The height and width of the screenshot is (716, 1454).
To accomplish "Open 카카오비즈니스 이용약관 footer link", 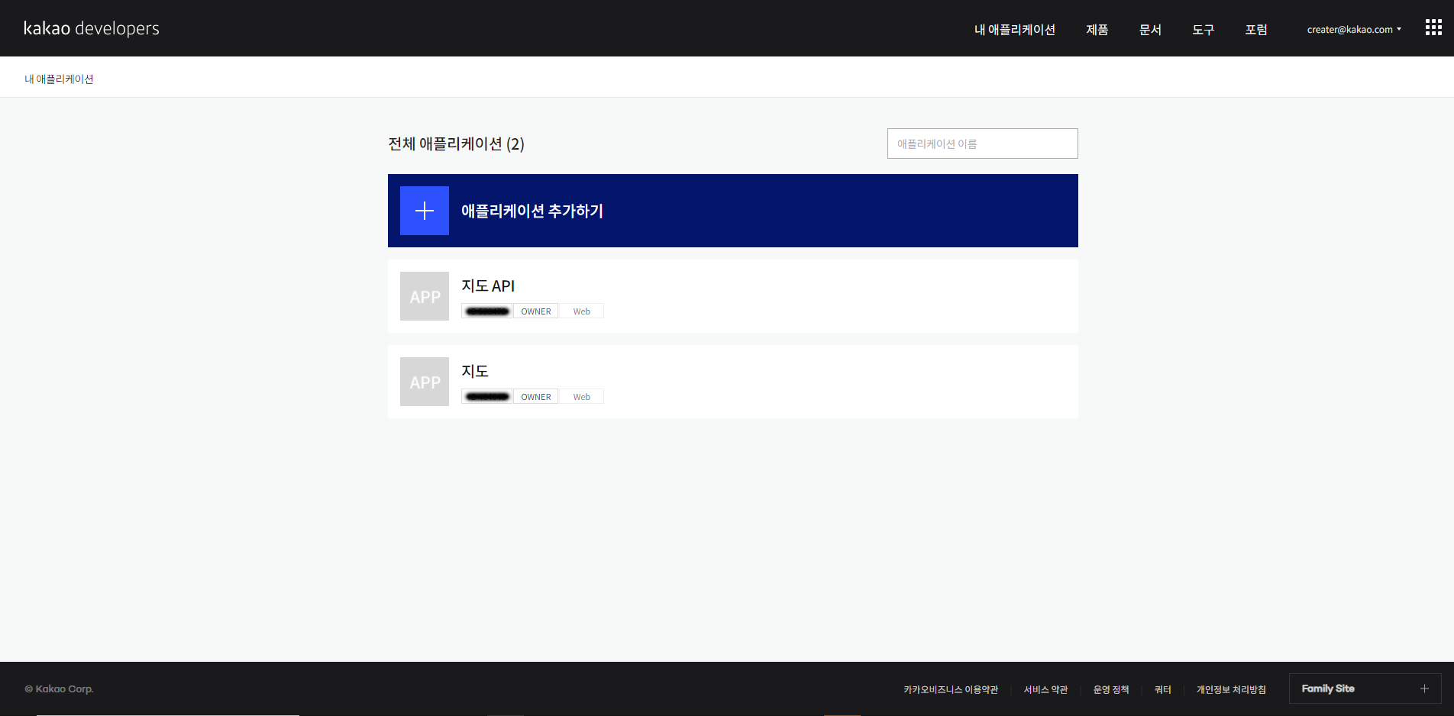I will [x=951, y=689].
